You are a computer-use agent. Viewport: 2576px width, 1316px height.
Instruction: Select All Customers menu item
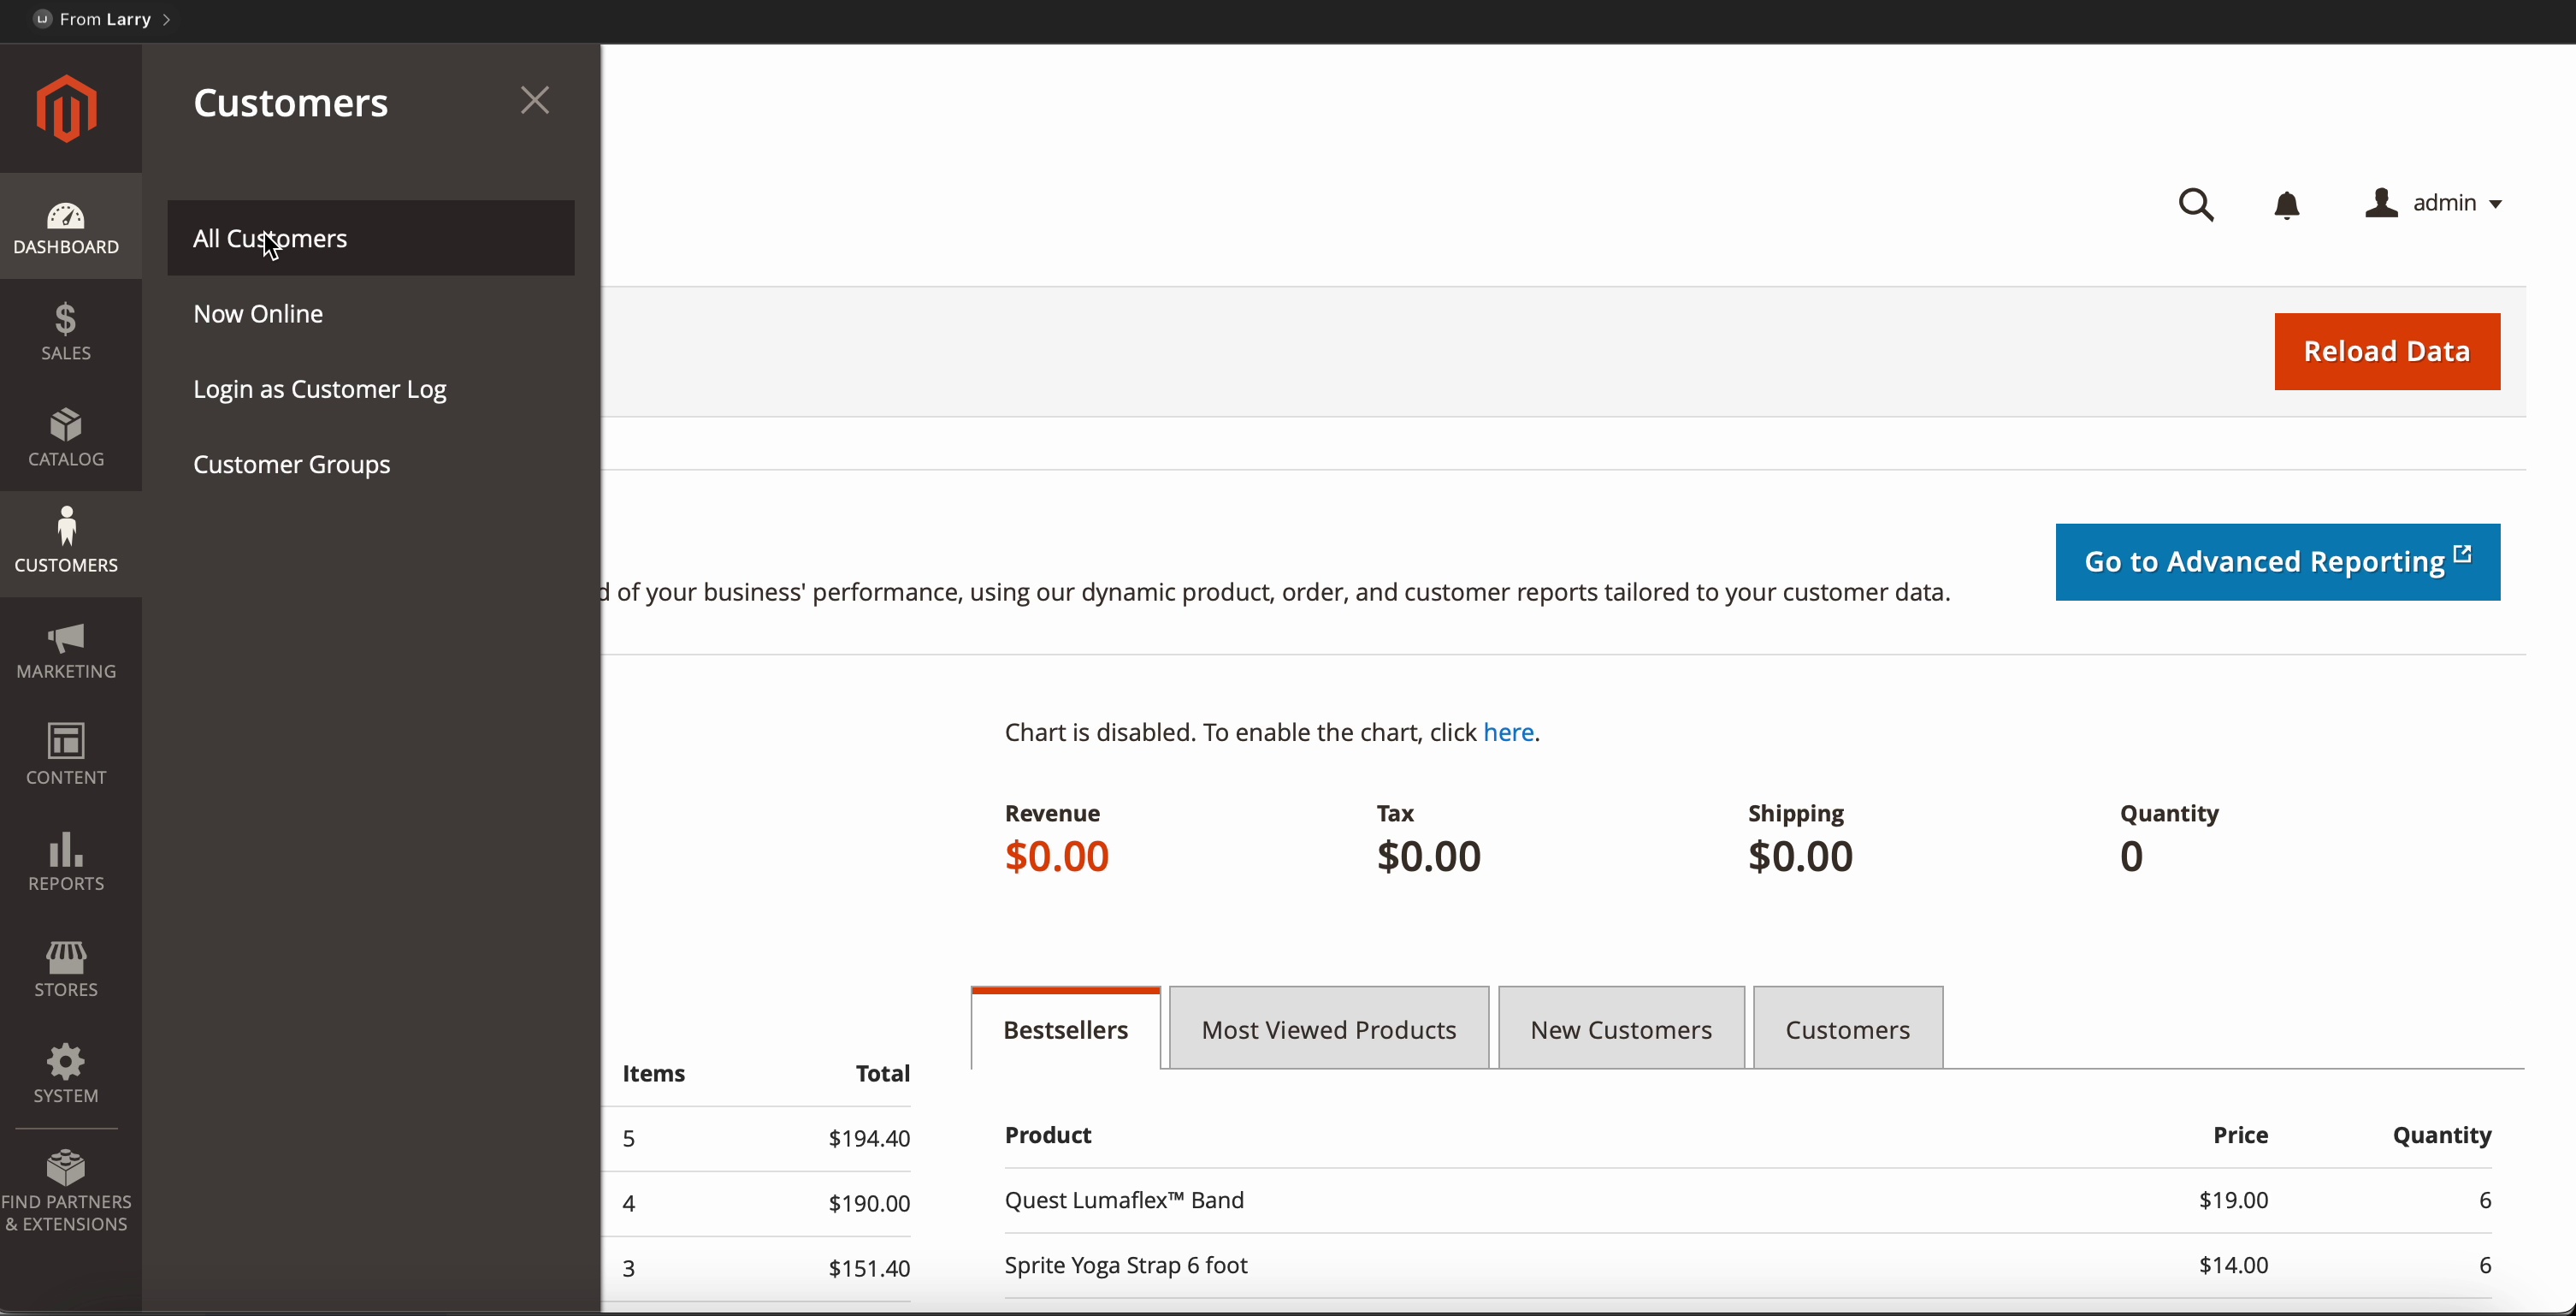tap(370, 238)
